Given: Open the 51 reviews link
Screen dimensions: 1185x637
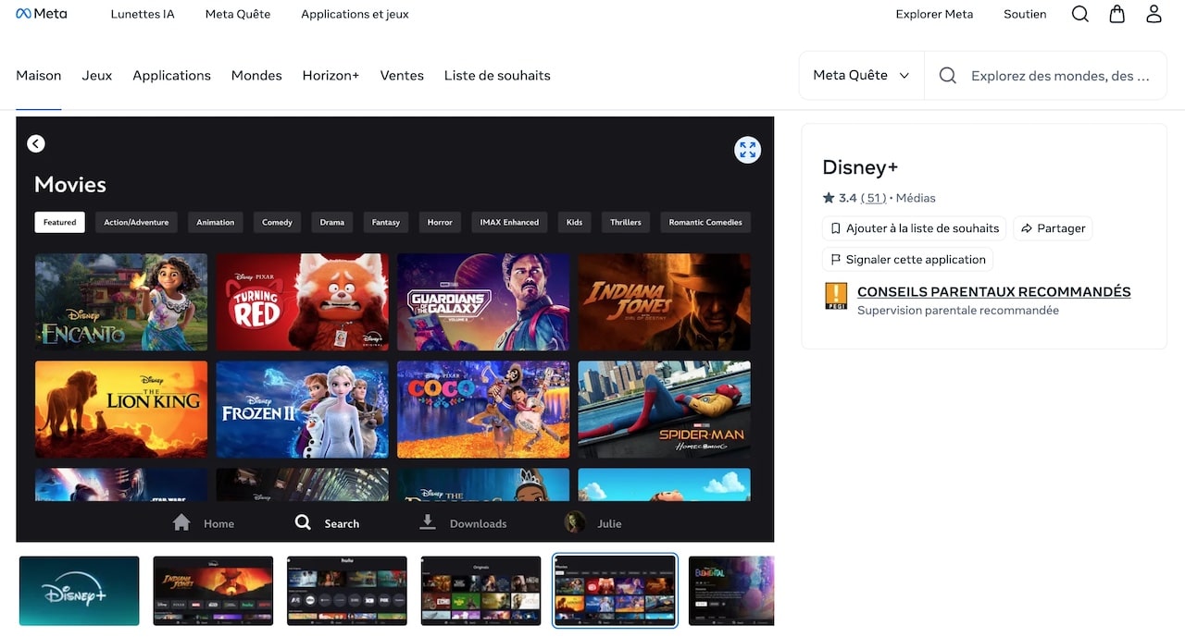Looking at the screenshot, I should point(873,198).
